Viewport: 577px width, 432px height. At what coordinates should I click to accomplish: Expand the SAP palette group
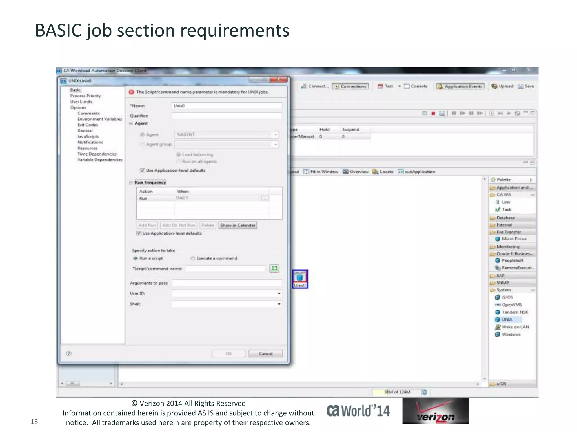pos(512,275)
